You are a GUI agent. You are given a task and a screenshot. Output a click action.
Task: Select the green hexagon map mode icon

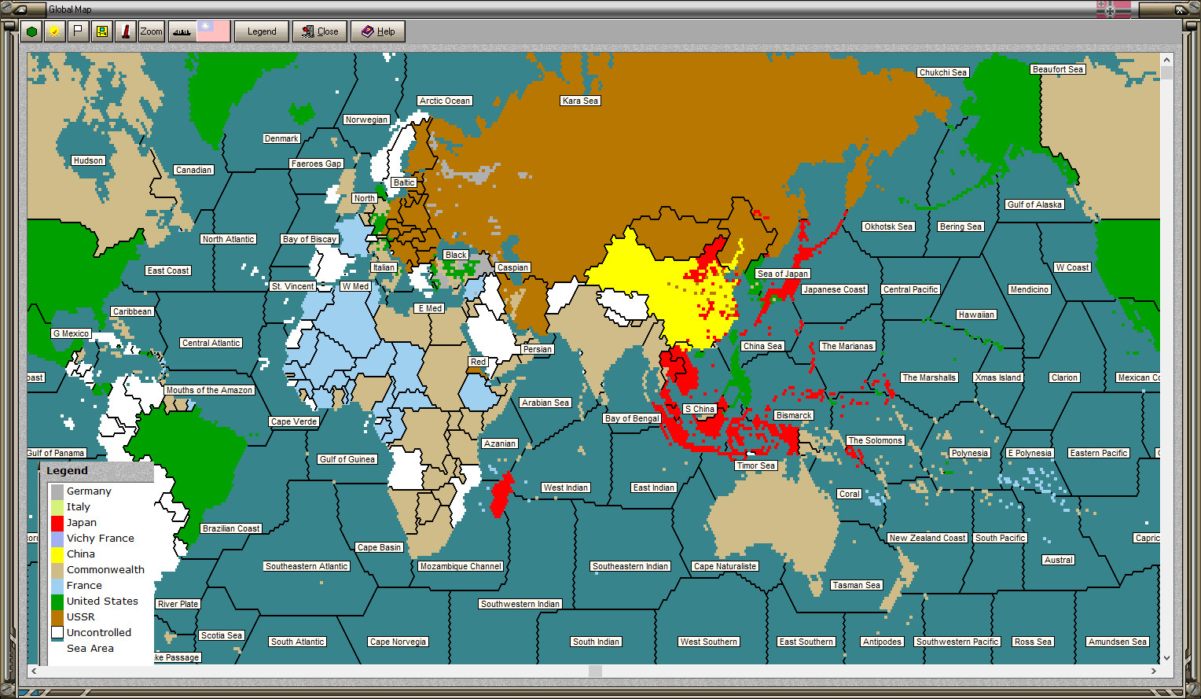click(x=31, y=31)
